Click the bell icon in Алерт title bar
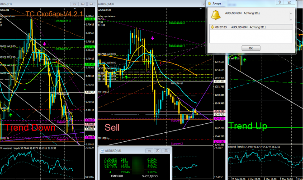 (209, 3)
